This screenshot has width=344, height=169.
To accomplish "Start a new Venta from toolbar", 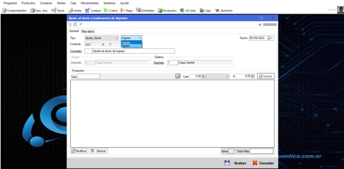I will tap(75, 11).
